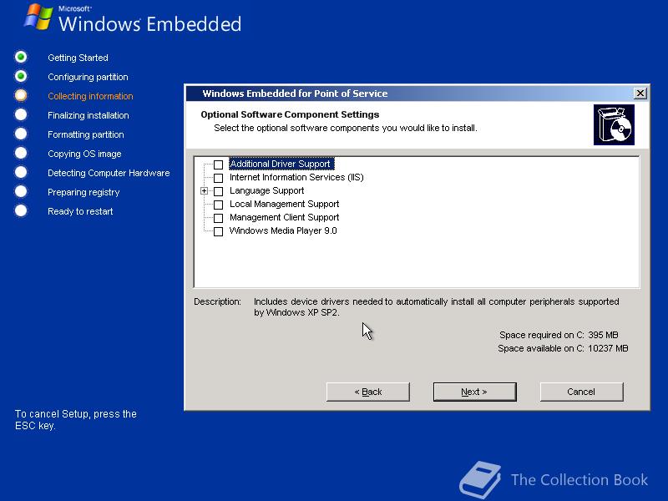Go back with the Back button

coord(368,392)
